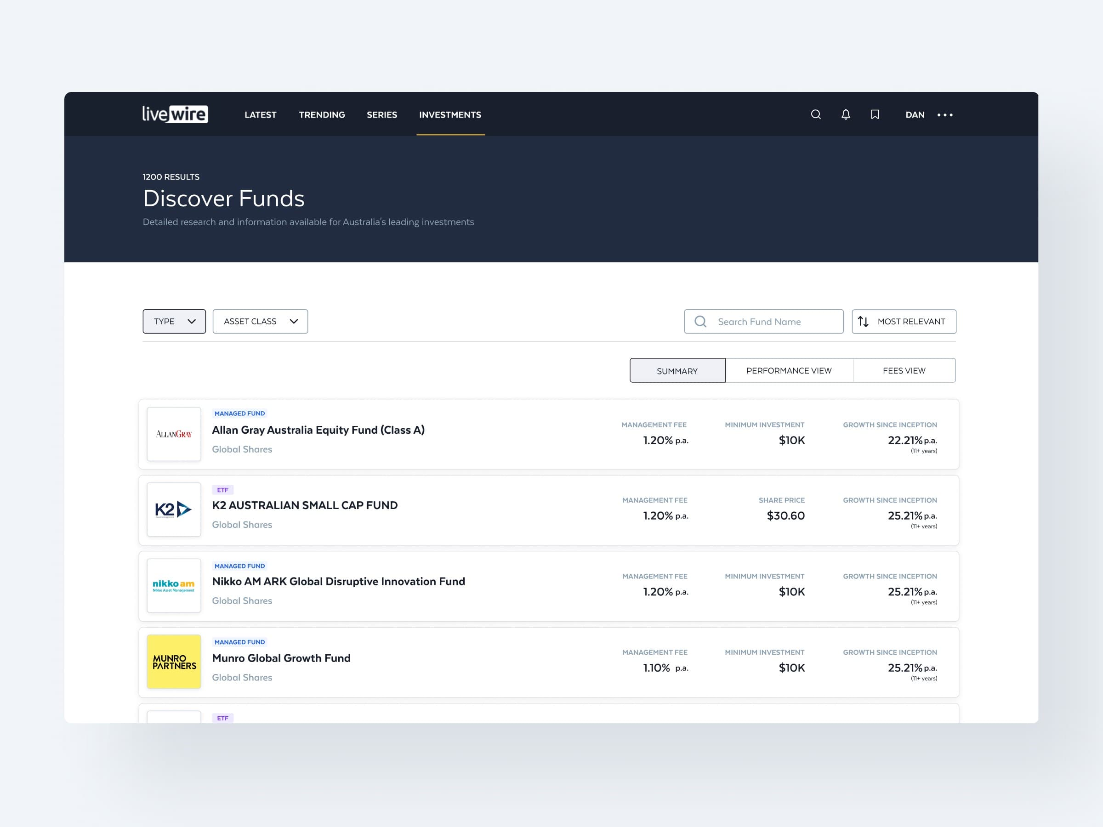Click Global Shares under the Munro fund
This screenshot has height=827, width=1103.
(242, 678)
